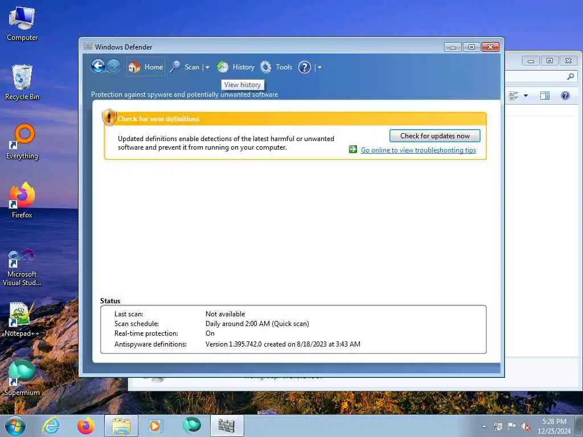Click the Daily around 2:00 AM scan schedule
This screenshot has width=583, height=437.
click(x=257, y=324)
